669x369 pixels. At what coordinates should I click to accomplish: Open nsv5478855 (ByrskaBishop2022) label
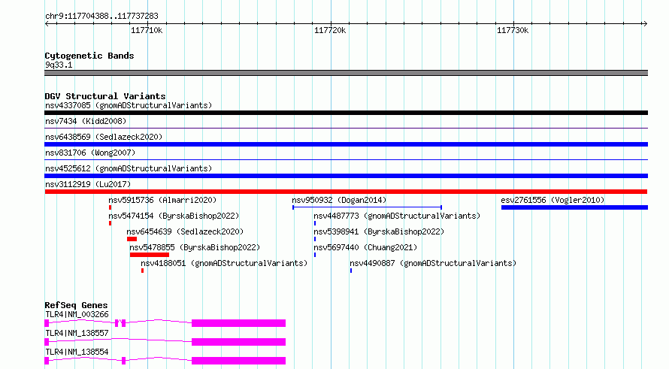[x=195, y=247]
